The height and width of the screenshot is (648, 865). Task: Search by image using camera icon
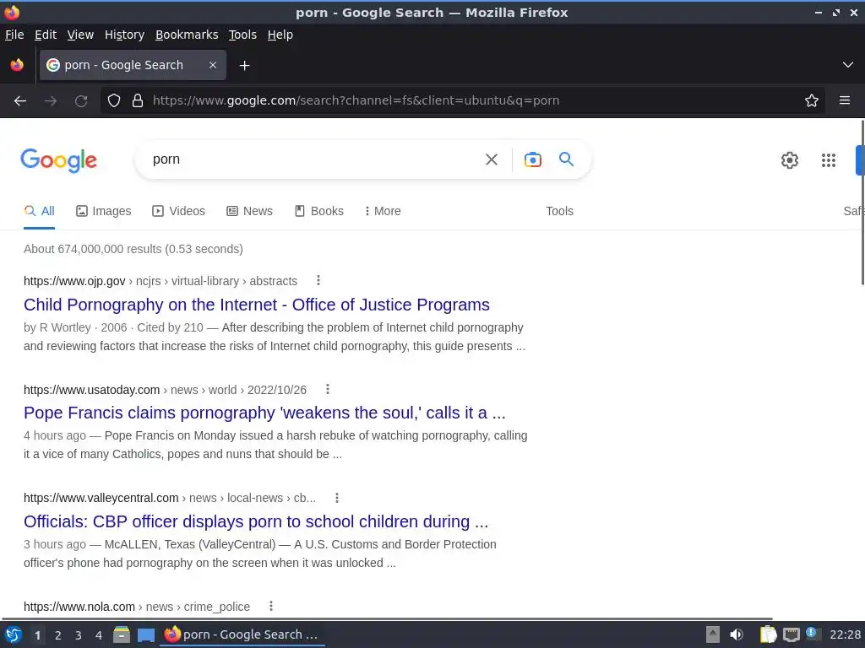pyautogui.click(x=532, y=159)
